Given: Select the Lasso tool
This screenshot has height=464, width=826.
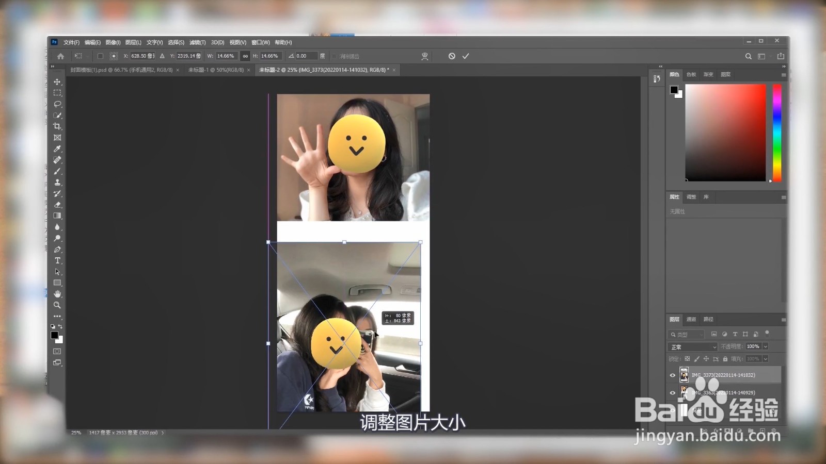Looking at the screenshot, I should 57,104.
